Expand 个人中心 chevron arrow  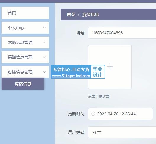pyautogui.click(x=44, y=28)
